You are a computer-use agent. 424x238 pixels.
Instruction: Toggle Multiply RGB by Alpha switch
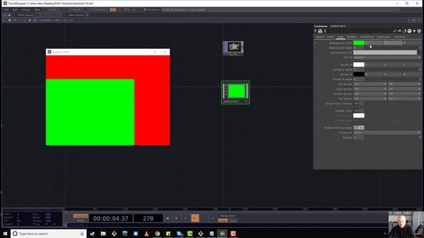pos(359,128)
